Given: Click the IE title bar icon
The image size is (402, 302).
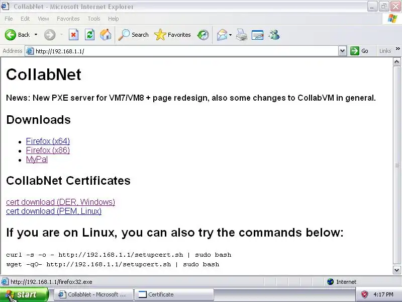Looking at the screenshot, I should click(5, 6).
